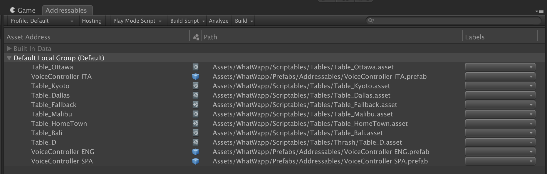This screenshot has width=547, height=174.
Task: Open the panel options menu icon
Action: (539, 11)
